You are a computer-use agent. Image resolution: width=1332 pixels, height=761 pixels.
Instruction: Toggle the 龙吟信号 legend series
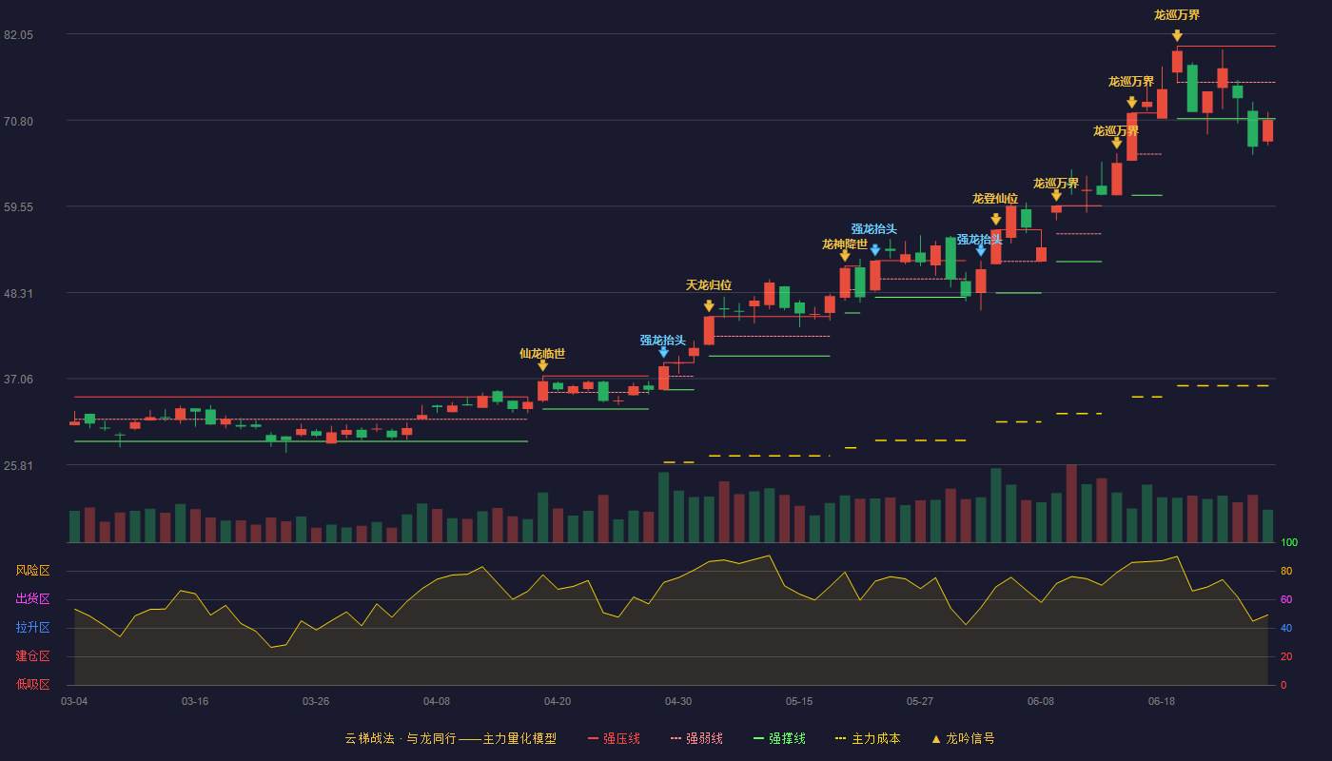coord(963,738)
